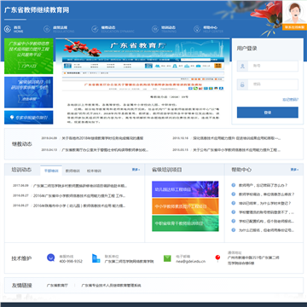Click the red 通信地址 map pin icon
Viewport: 307px width, 307px height.
[x=217, y=258]
